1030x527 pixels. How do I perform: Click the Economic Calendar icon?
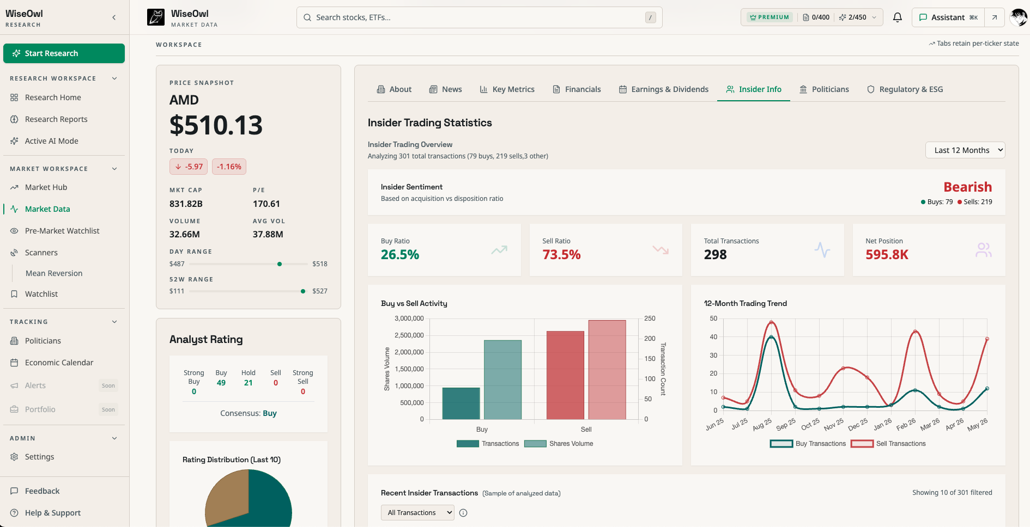[x=14, y=363]
